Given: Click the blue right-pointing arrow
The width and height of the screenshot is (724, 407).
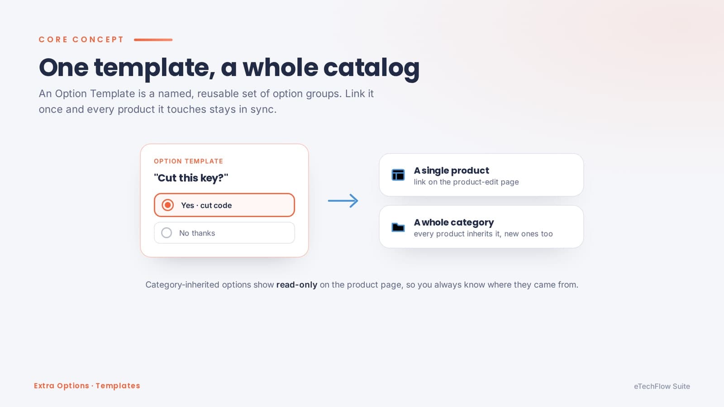Looking at the screenshot, I should 343,201.
